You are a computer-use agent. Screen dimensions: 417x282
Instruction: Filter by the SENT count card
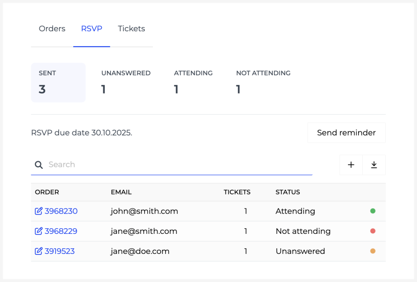tap(58, 82)
